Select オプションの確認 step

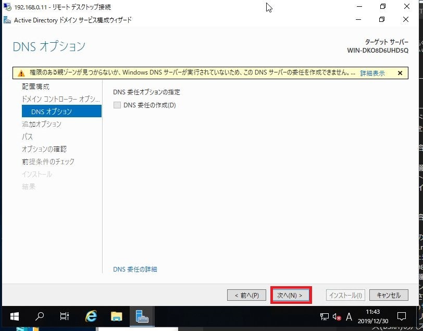pyautogui.click(x=44, y=149)
